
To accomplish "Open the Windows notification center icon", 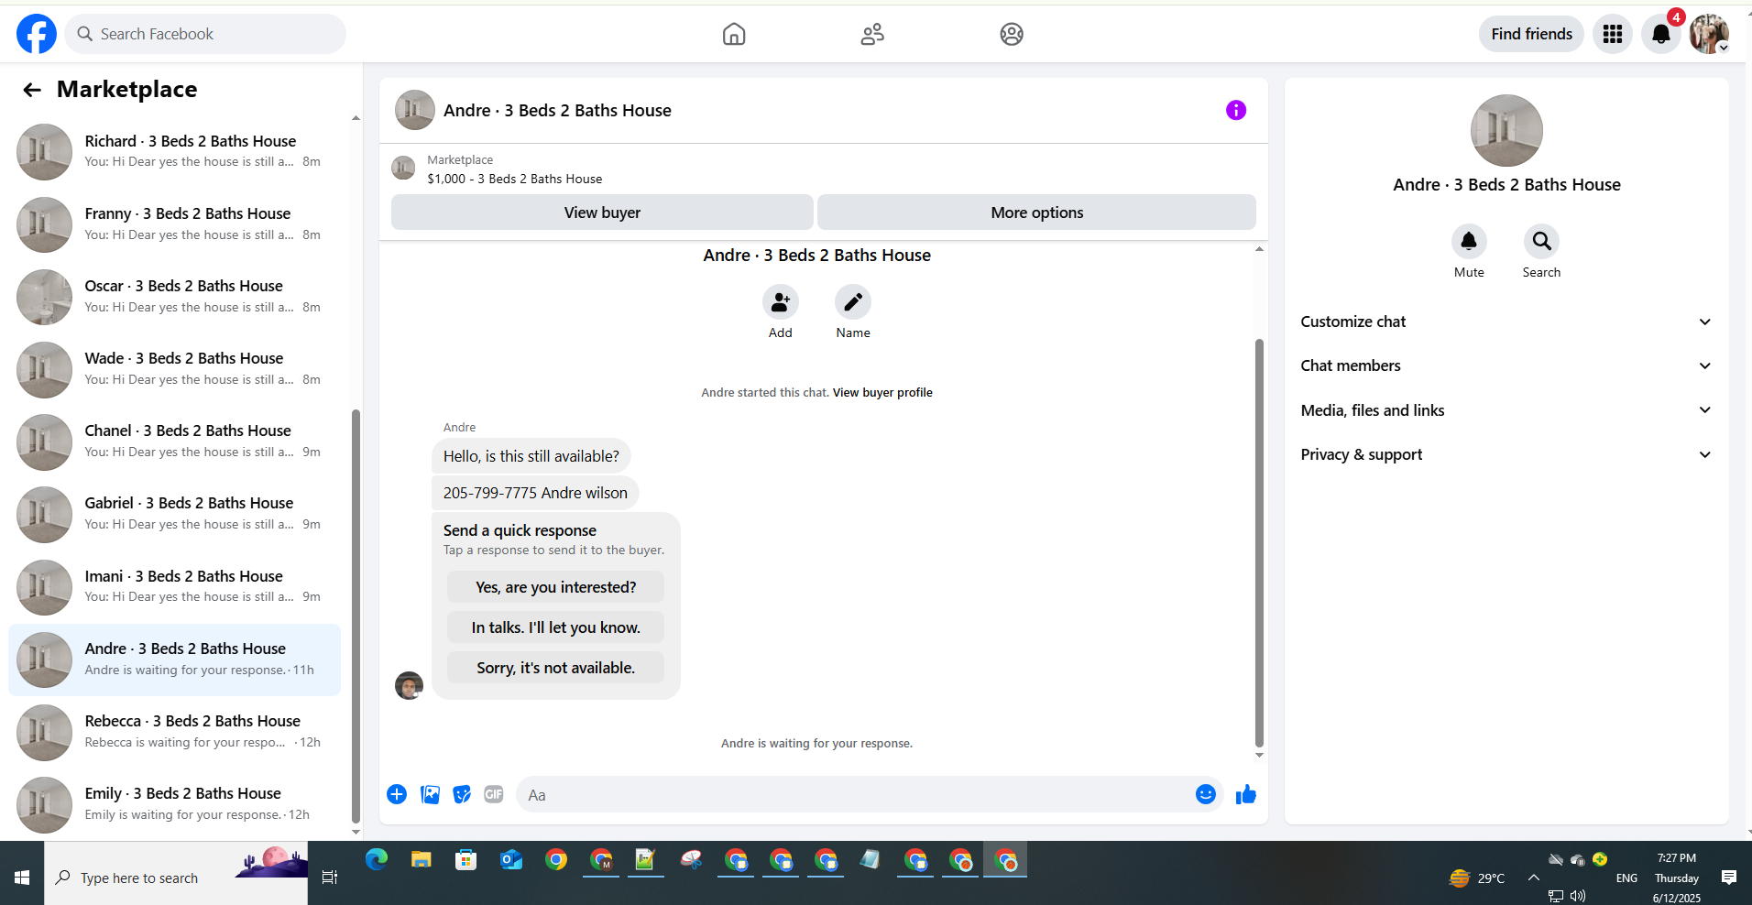I will [1729, 878].
